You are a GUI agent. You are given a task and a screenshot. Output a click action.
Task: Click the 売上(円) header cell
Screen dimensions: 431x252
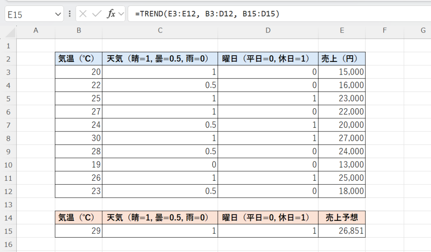point(342,59)
